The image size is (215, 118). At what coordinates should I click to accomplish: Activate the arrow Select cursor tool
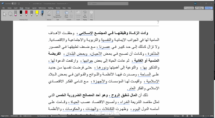tap(5, 14)
